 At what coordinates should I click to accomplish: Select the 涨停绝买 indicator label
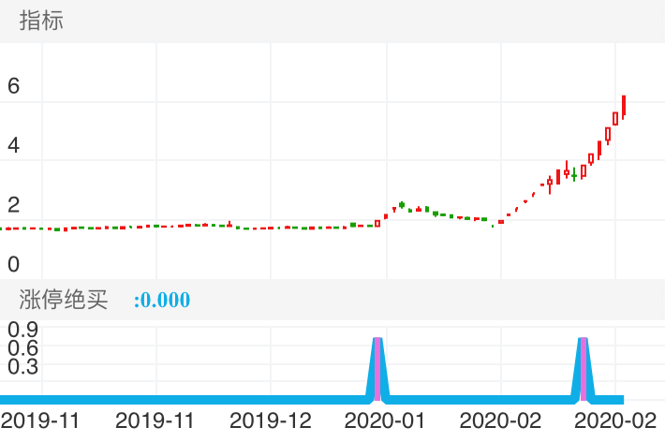pos(64,300)
